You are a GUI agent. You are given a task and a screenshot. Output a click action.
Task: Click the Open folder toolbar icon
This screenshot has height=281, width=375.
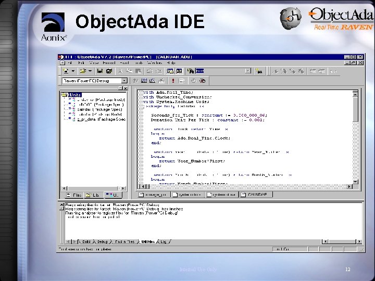click(x=83, y=71)
